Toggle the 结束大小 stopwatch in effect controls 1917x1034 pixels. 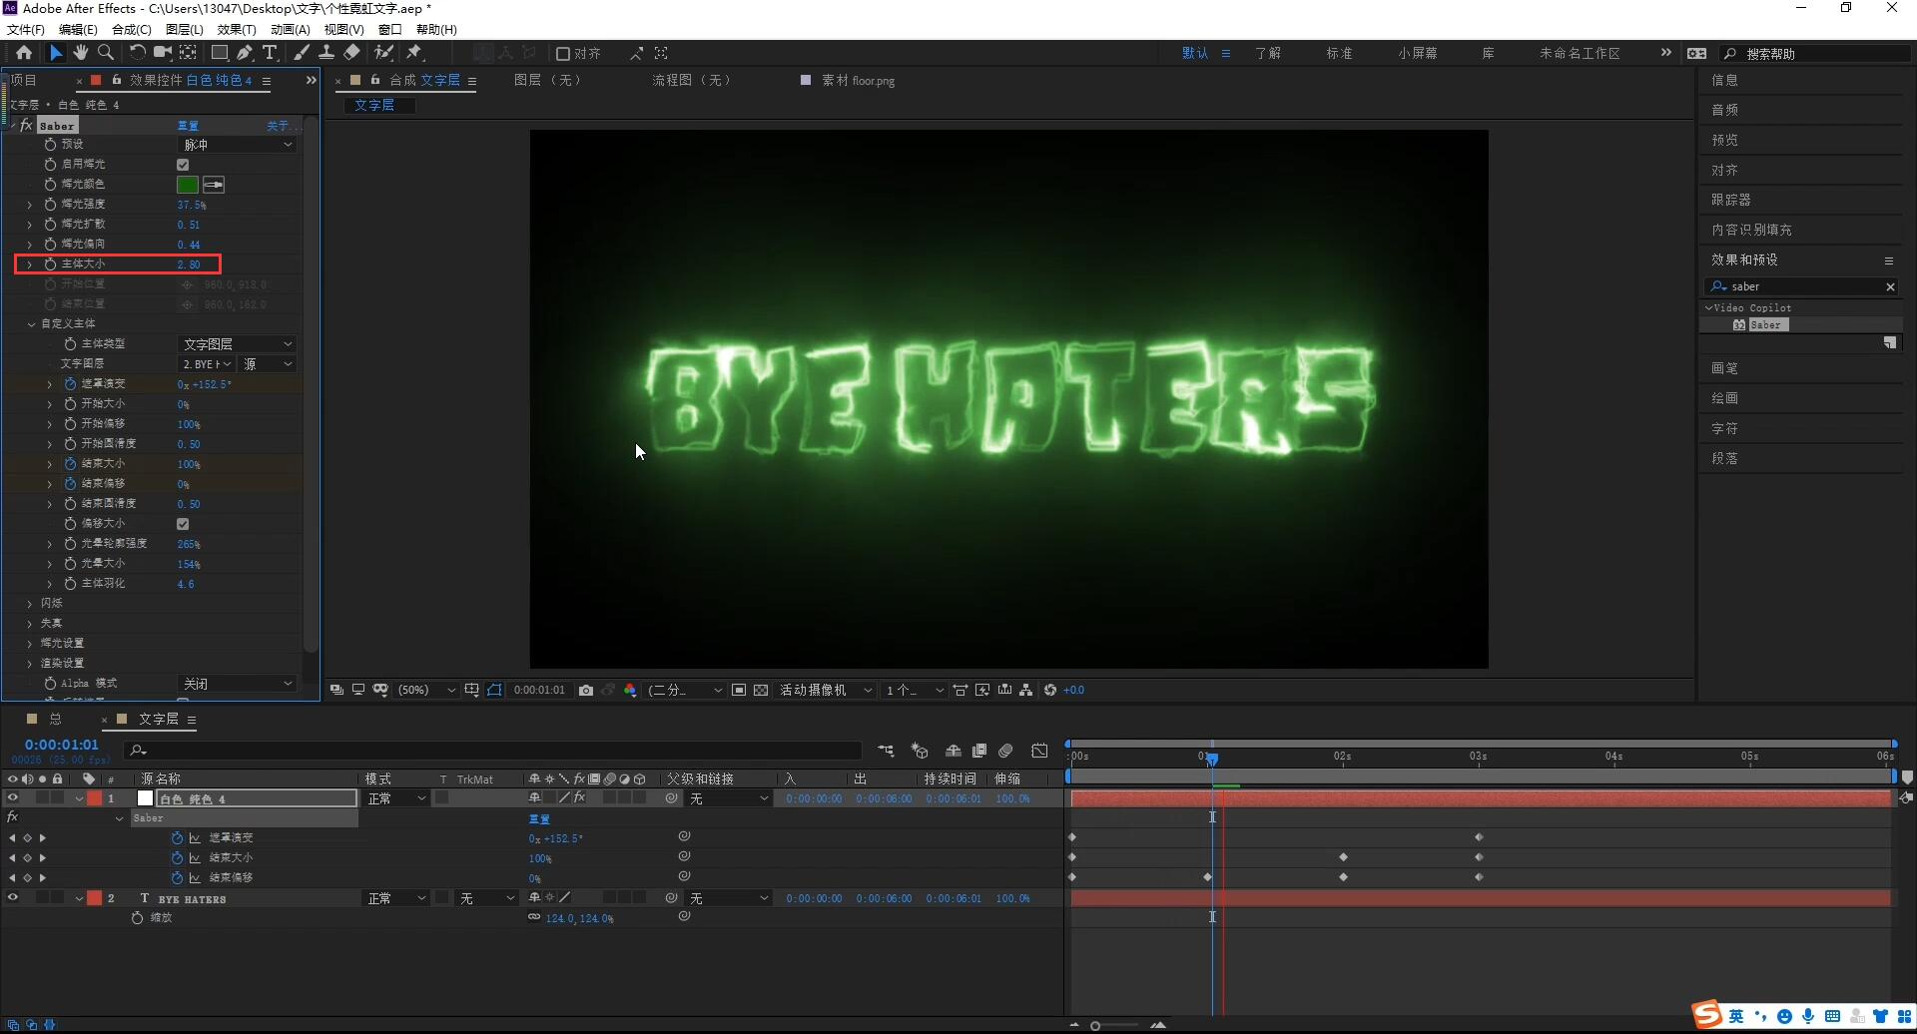point(70,464)
